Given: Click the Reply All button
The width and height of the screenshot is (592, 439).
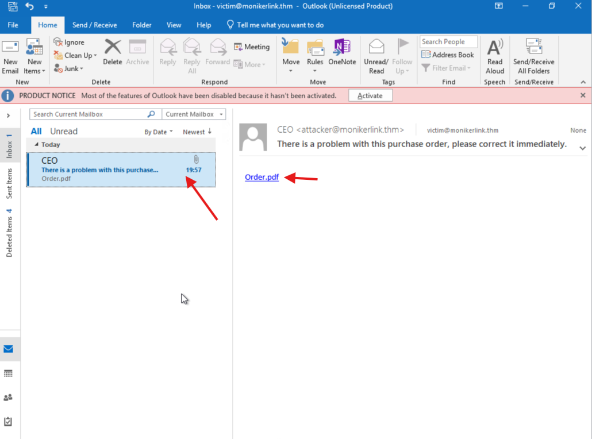Looking at the screenshot, I should [192, 57].
